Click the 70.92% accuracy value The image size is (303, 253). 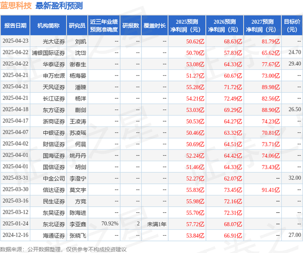110,224
